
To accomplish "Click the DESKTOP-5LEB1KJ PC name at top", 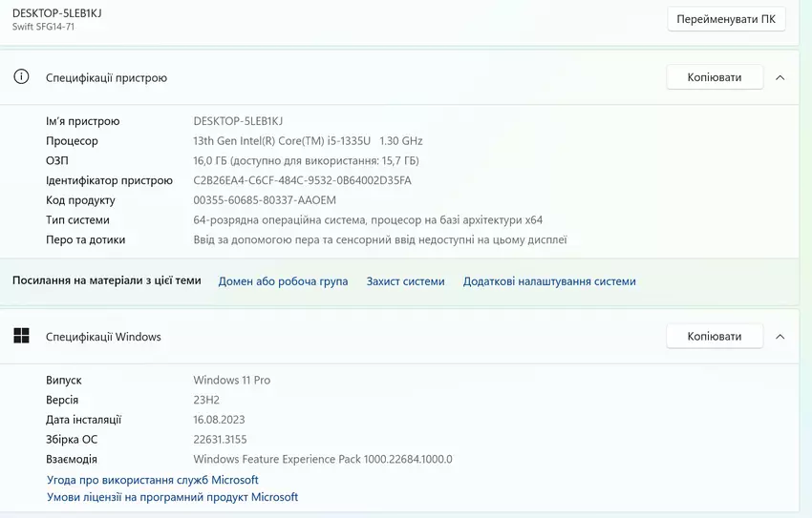I will (57, 12).
